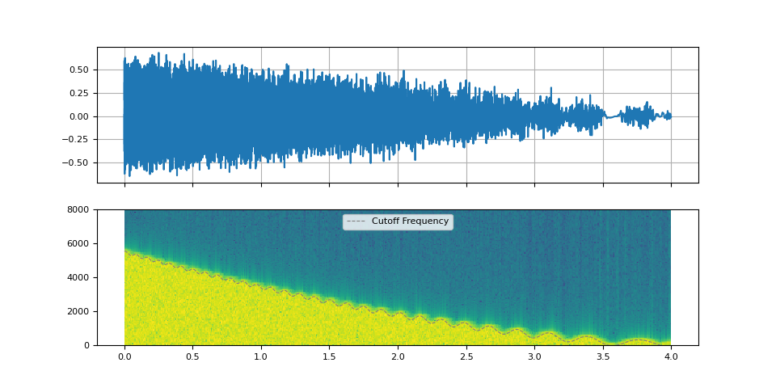Click the 0.00 tick on waveform axis
This screenshot has width=776, height=388.
(78, 116)
